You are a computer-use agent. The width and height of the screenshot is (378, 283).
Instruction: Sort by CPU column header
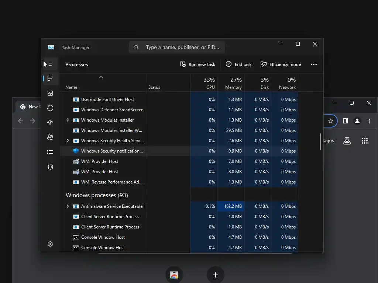tap(204, 83)
